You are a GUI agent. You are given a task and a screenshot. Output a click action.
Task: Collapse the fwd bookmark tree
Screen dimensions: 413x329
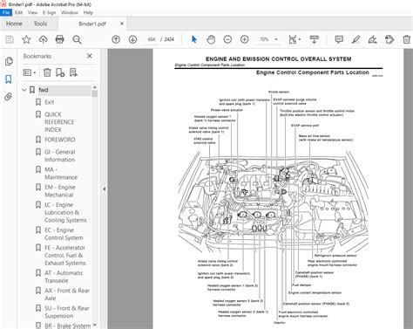[x=24, y=90]
